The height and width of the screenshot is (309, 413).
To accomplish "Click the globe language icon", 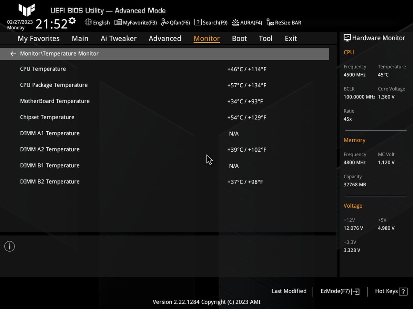I will point(88,22).
